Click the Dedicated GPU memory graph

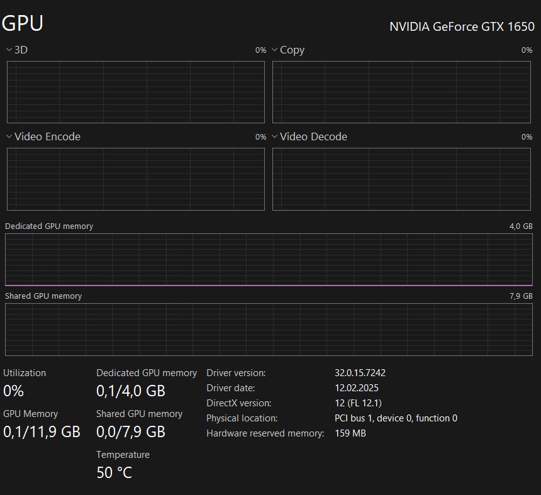pyautogui.click(x=269, y=260)
